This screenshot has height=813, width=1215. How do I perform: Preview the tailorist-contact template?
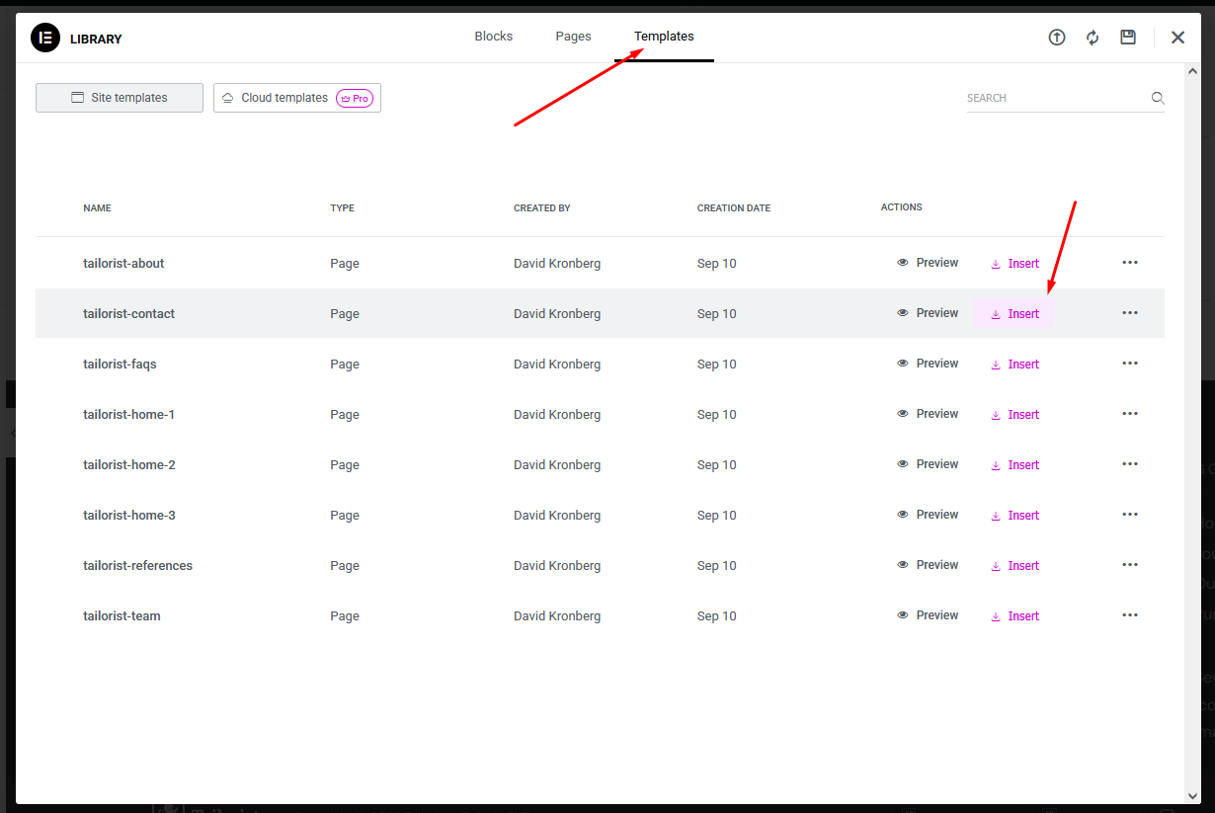(x=928, y=313)
